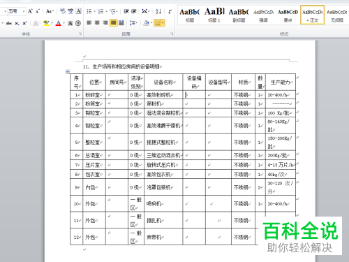Apply the 副标题 style
349x262 pixels.
pos(239,15)
